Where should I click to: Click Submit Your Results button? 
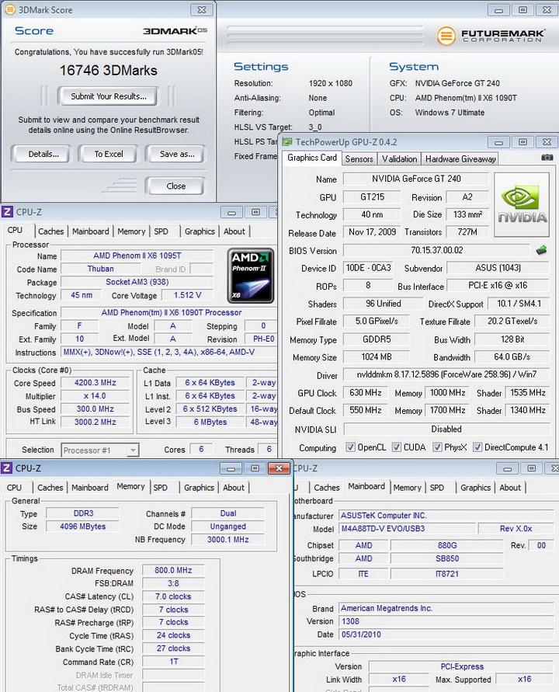point(108,96)
